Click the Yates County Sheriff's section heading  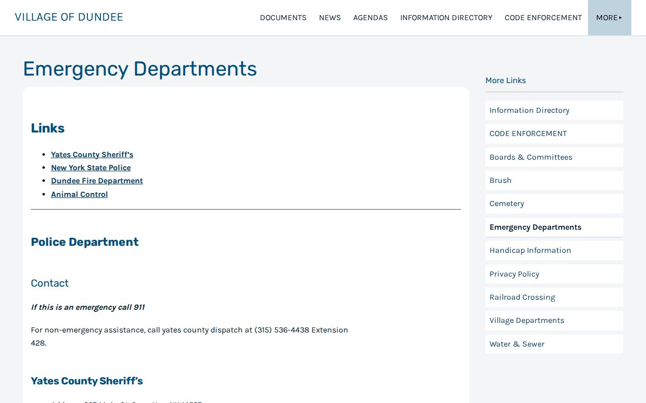(x=87, y=381)
